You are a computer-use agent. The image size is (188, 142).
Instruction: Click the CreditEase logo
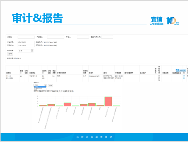156,21
